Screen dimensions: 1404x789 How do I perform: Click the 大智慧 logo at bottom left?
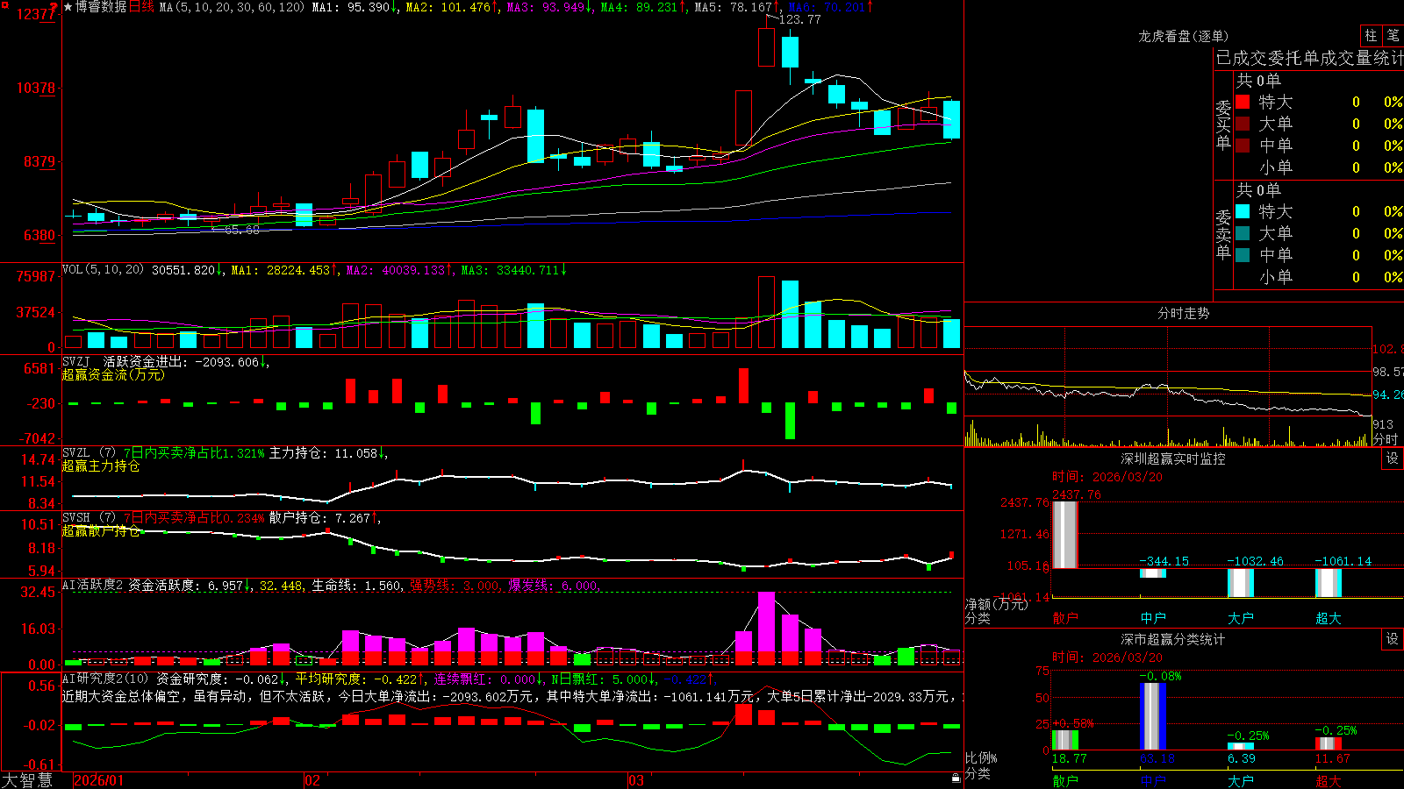(x=27, y=780)
